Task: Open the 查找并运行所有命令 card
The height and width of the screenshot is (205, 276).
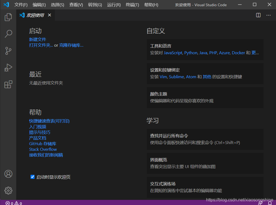Action: (x=205, y=139)
